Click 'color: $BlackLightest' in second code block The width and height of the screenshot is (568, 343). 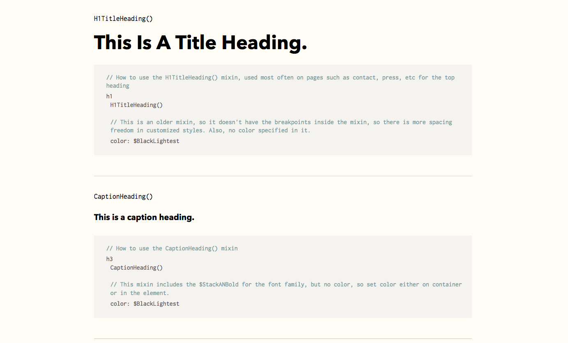[x=145, y=304]
